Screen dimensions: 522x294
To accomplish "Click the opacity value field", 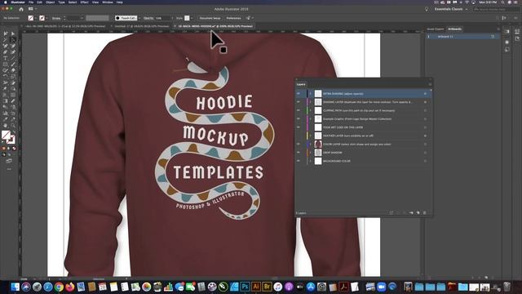I will point(162,18).
